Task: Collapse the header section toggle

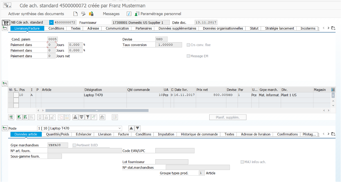Action: click(5, 28)
